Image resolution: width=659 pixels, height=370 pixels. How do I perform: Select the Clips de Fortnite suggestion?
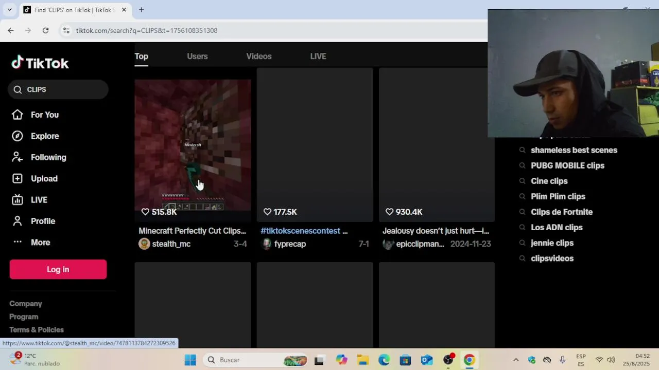[562, 212]
